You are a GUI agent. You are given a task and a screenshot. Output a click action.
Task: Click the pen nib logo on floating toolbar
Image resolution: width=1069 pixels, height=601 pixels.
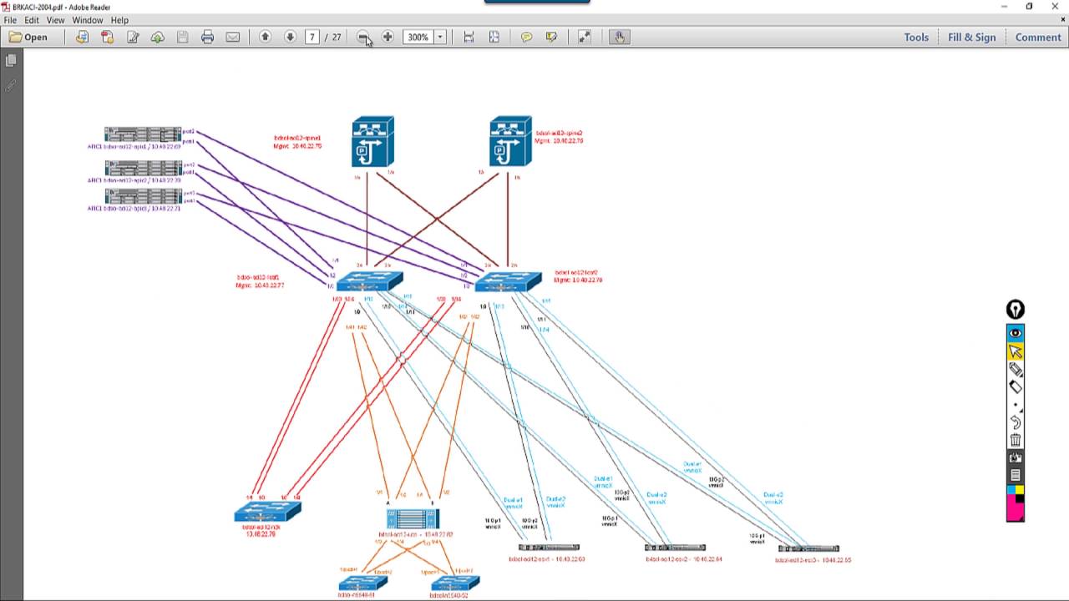tap(1015, 310)
